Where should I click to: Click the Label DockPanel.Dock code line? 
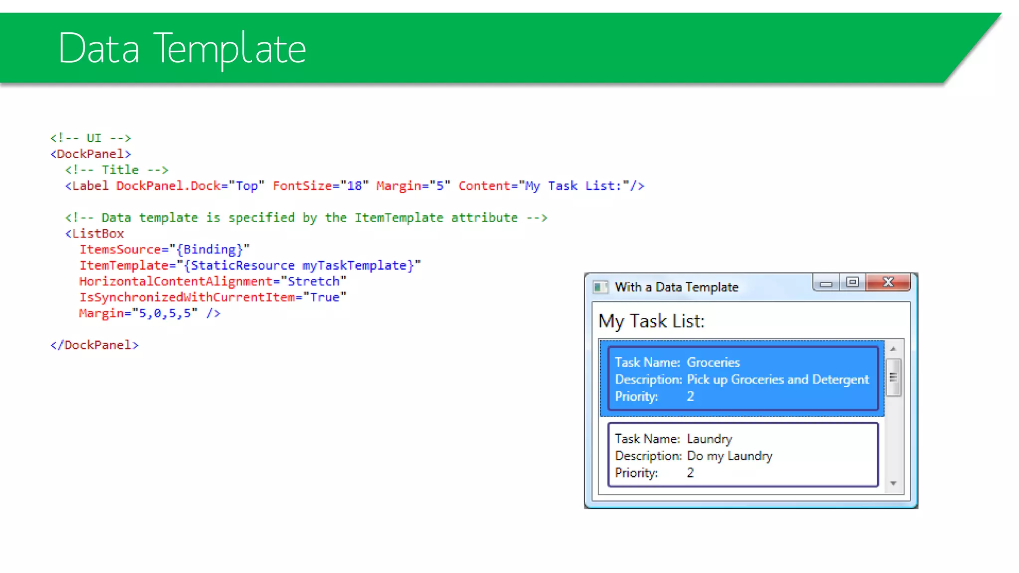click(x=354, y=186)
